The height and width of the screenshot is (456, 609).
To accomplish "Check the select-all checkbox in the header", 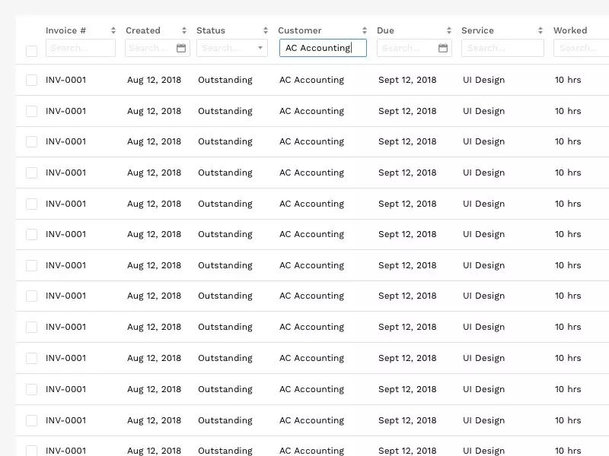I will [x=31, y=51].
